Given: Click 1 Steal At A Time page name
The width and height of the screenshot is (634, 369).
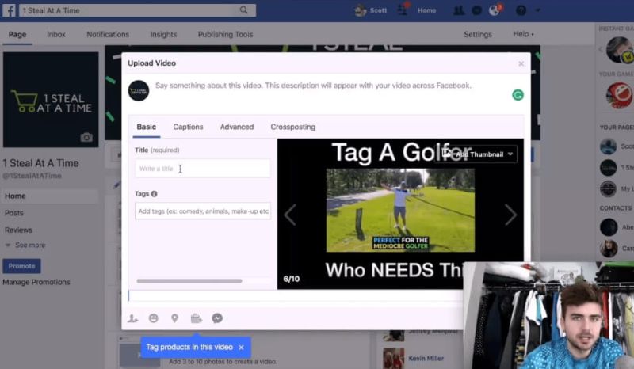Looking at the screenshot, I should point(41,163).
